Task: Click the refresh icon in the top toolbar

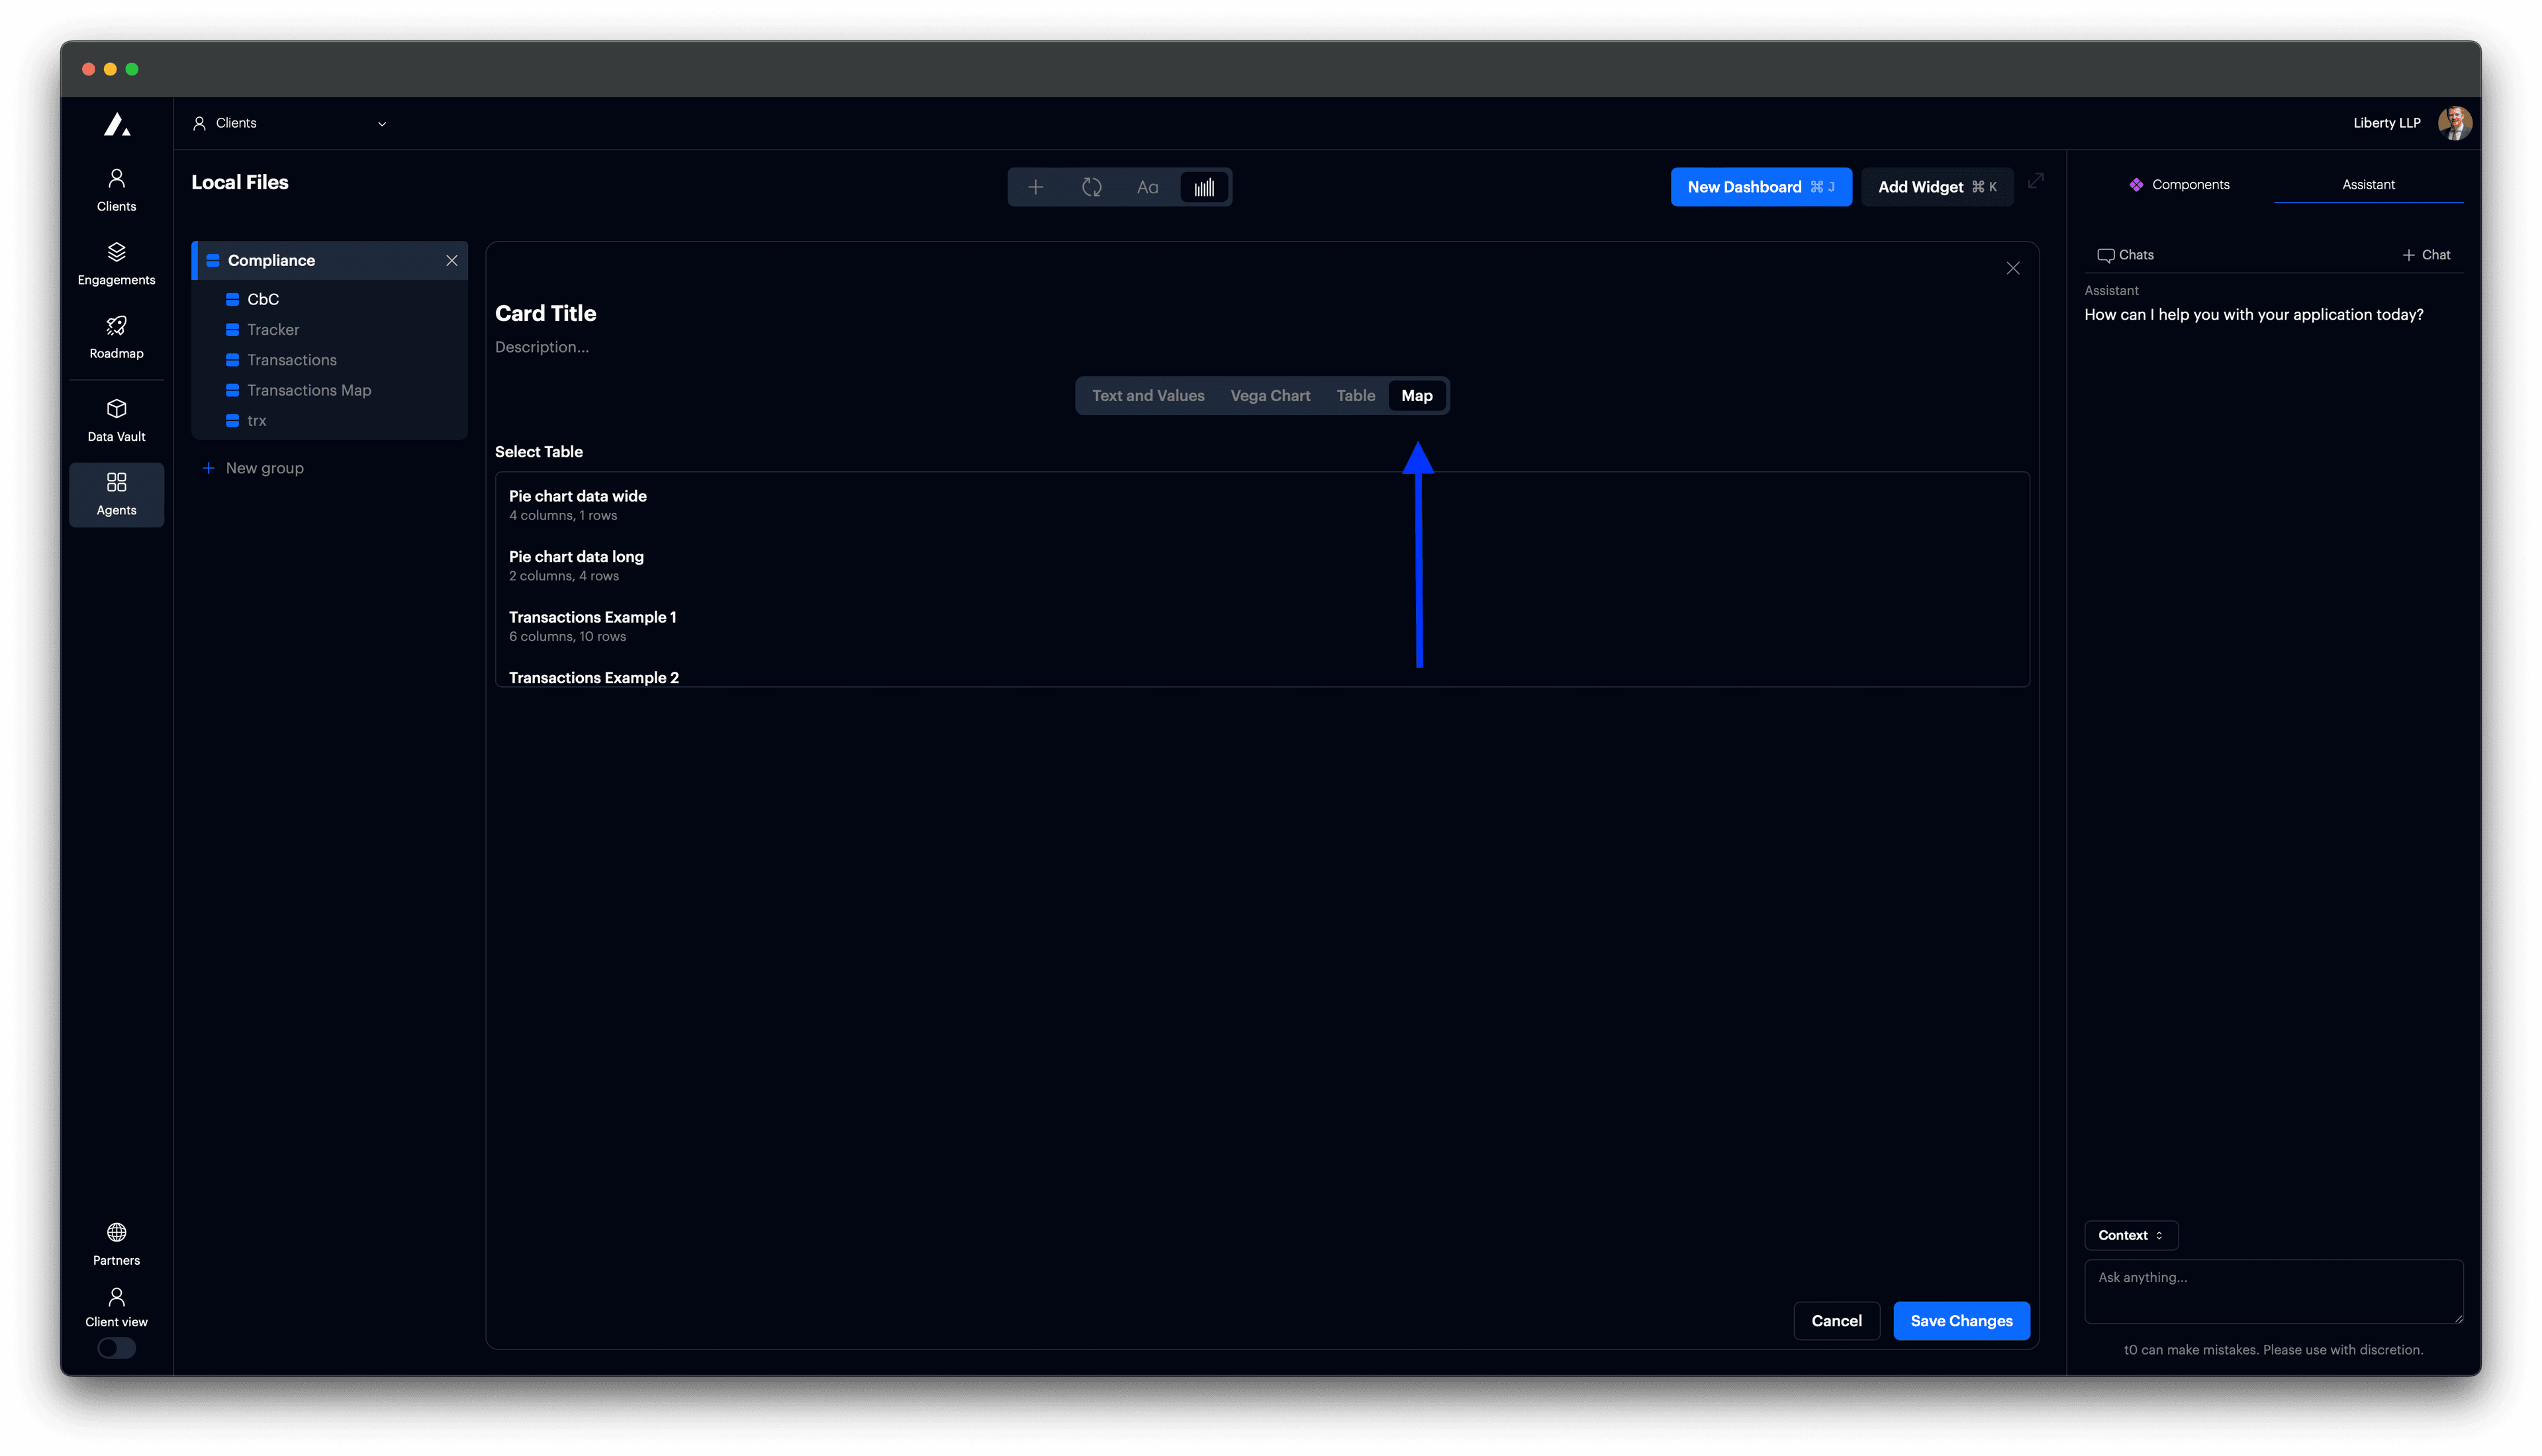Action: click(x=1092, y=187)
